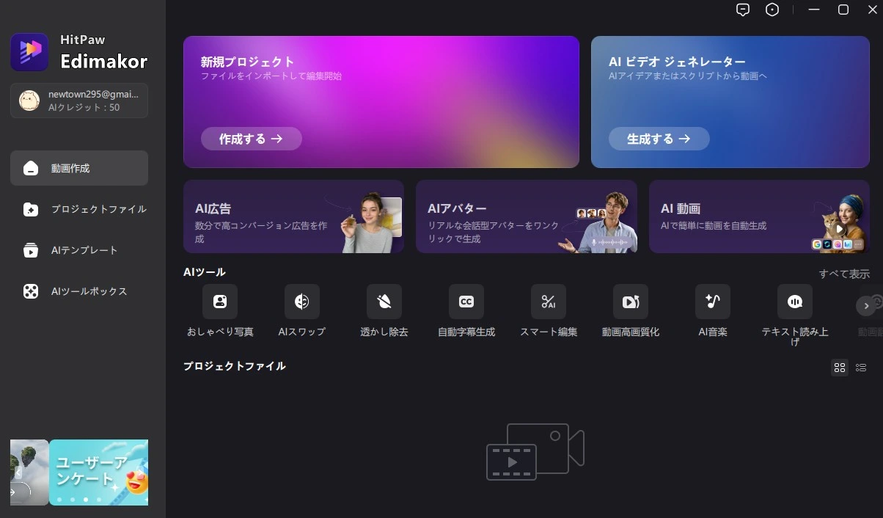Viewport: 883px width, 518px height.
Task: Open the AI 動画 card
Action: pyautogui.click(x=759, y=216)
